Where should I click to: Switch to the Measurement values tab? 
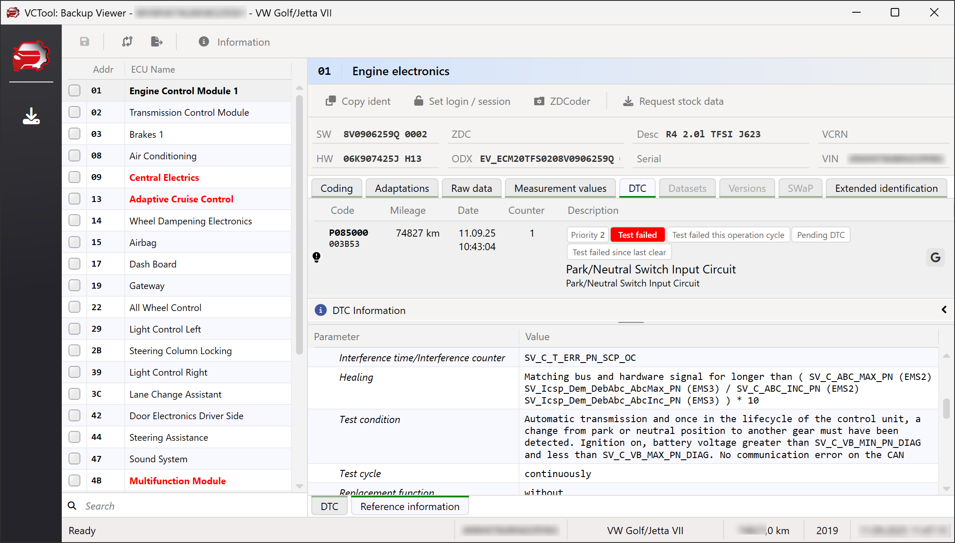[560, 188]
